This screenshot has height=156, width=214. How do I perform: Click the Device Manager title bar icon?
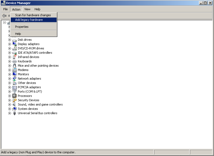pyautogui.click(x=3, y=3)
